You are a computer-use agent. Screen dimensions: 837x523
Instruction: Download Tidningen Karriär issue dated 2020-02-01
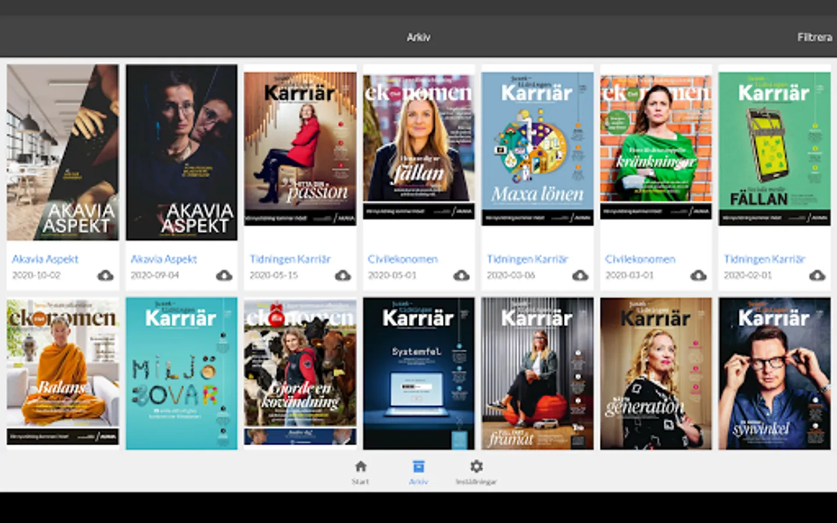817,275
